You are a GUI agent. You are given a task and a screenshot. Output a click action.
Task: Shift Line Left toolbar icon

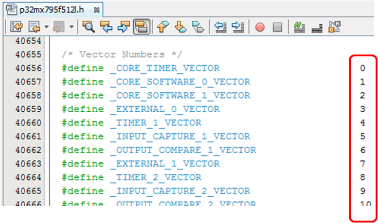click(220, 27)
